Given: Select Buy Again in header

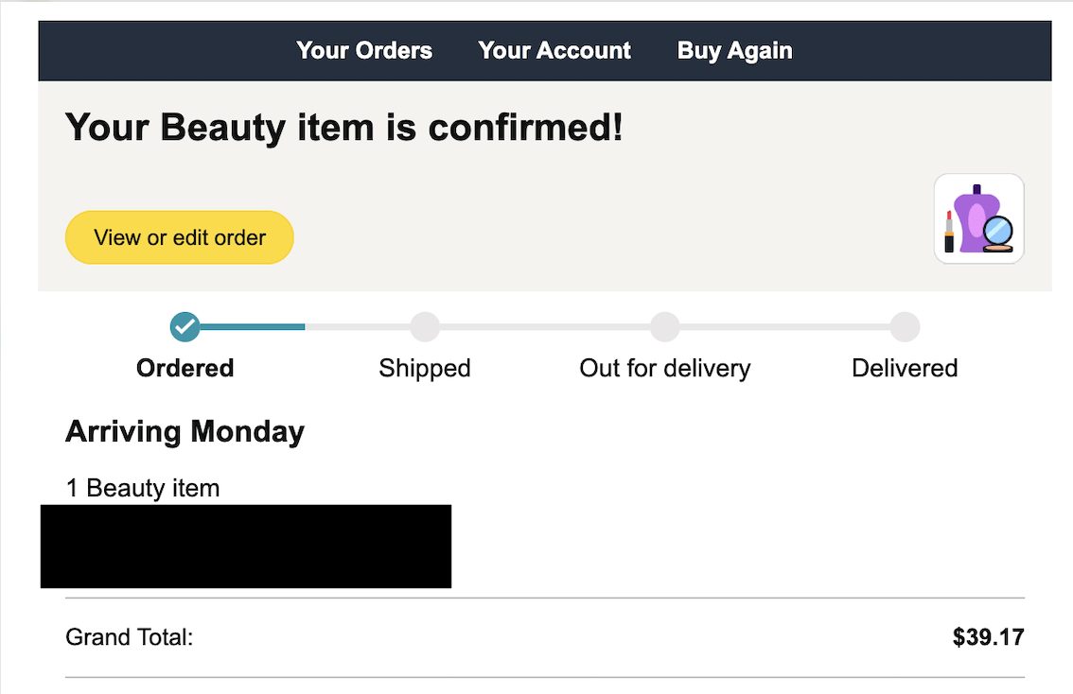Looking at the screenshot, I should tap(735, 51).
